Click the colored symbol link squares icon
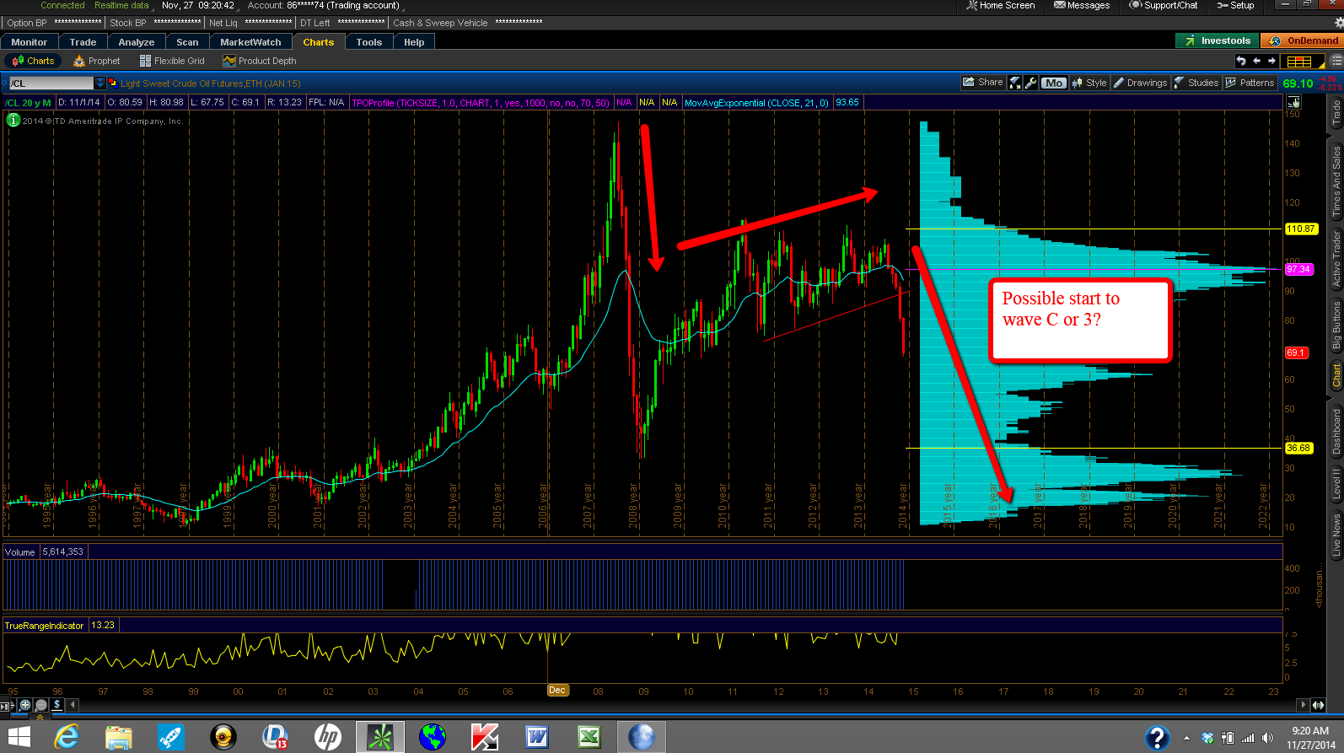1344x753 pixels. (111, 83)
